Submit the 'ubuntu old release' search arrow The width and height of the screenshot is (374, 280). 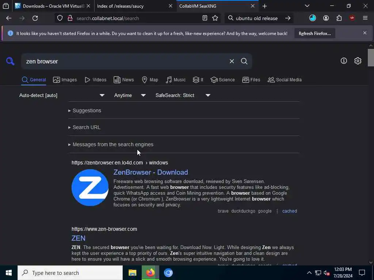click(x=288, y=18)
